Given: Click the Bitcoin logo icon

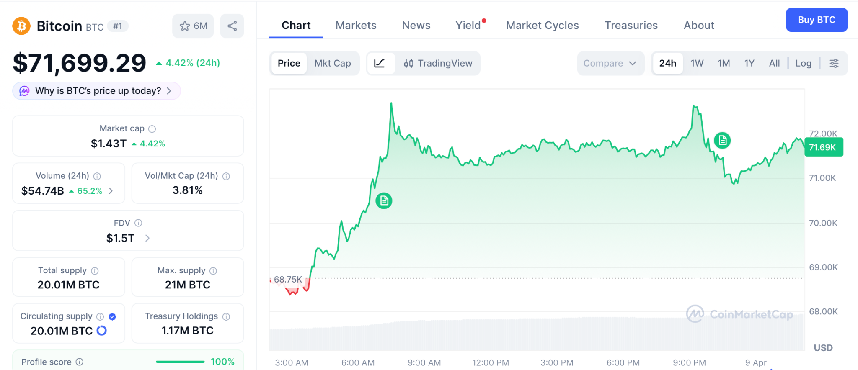Looking at the screenshot, I should [21, 26].
